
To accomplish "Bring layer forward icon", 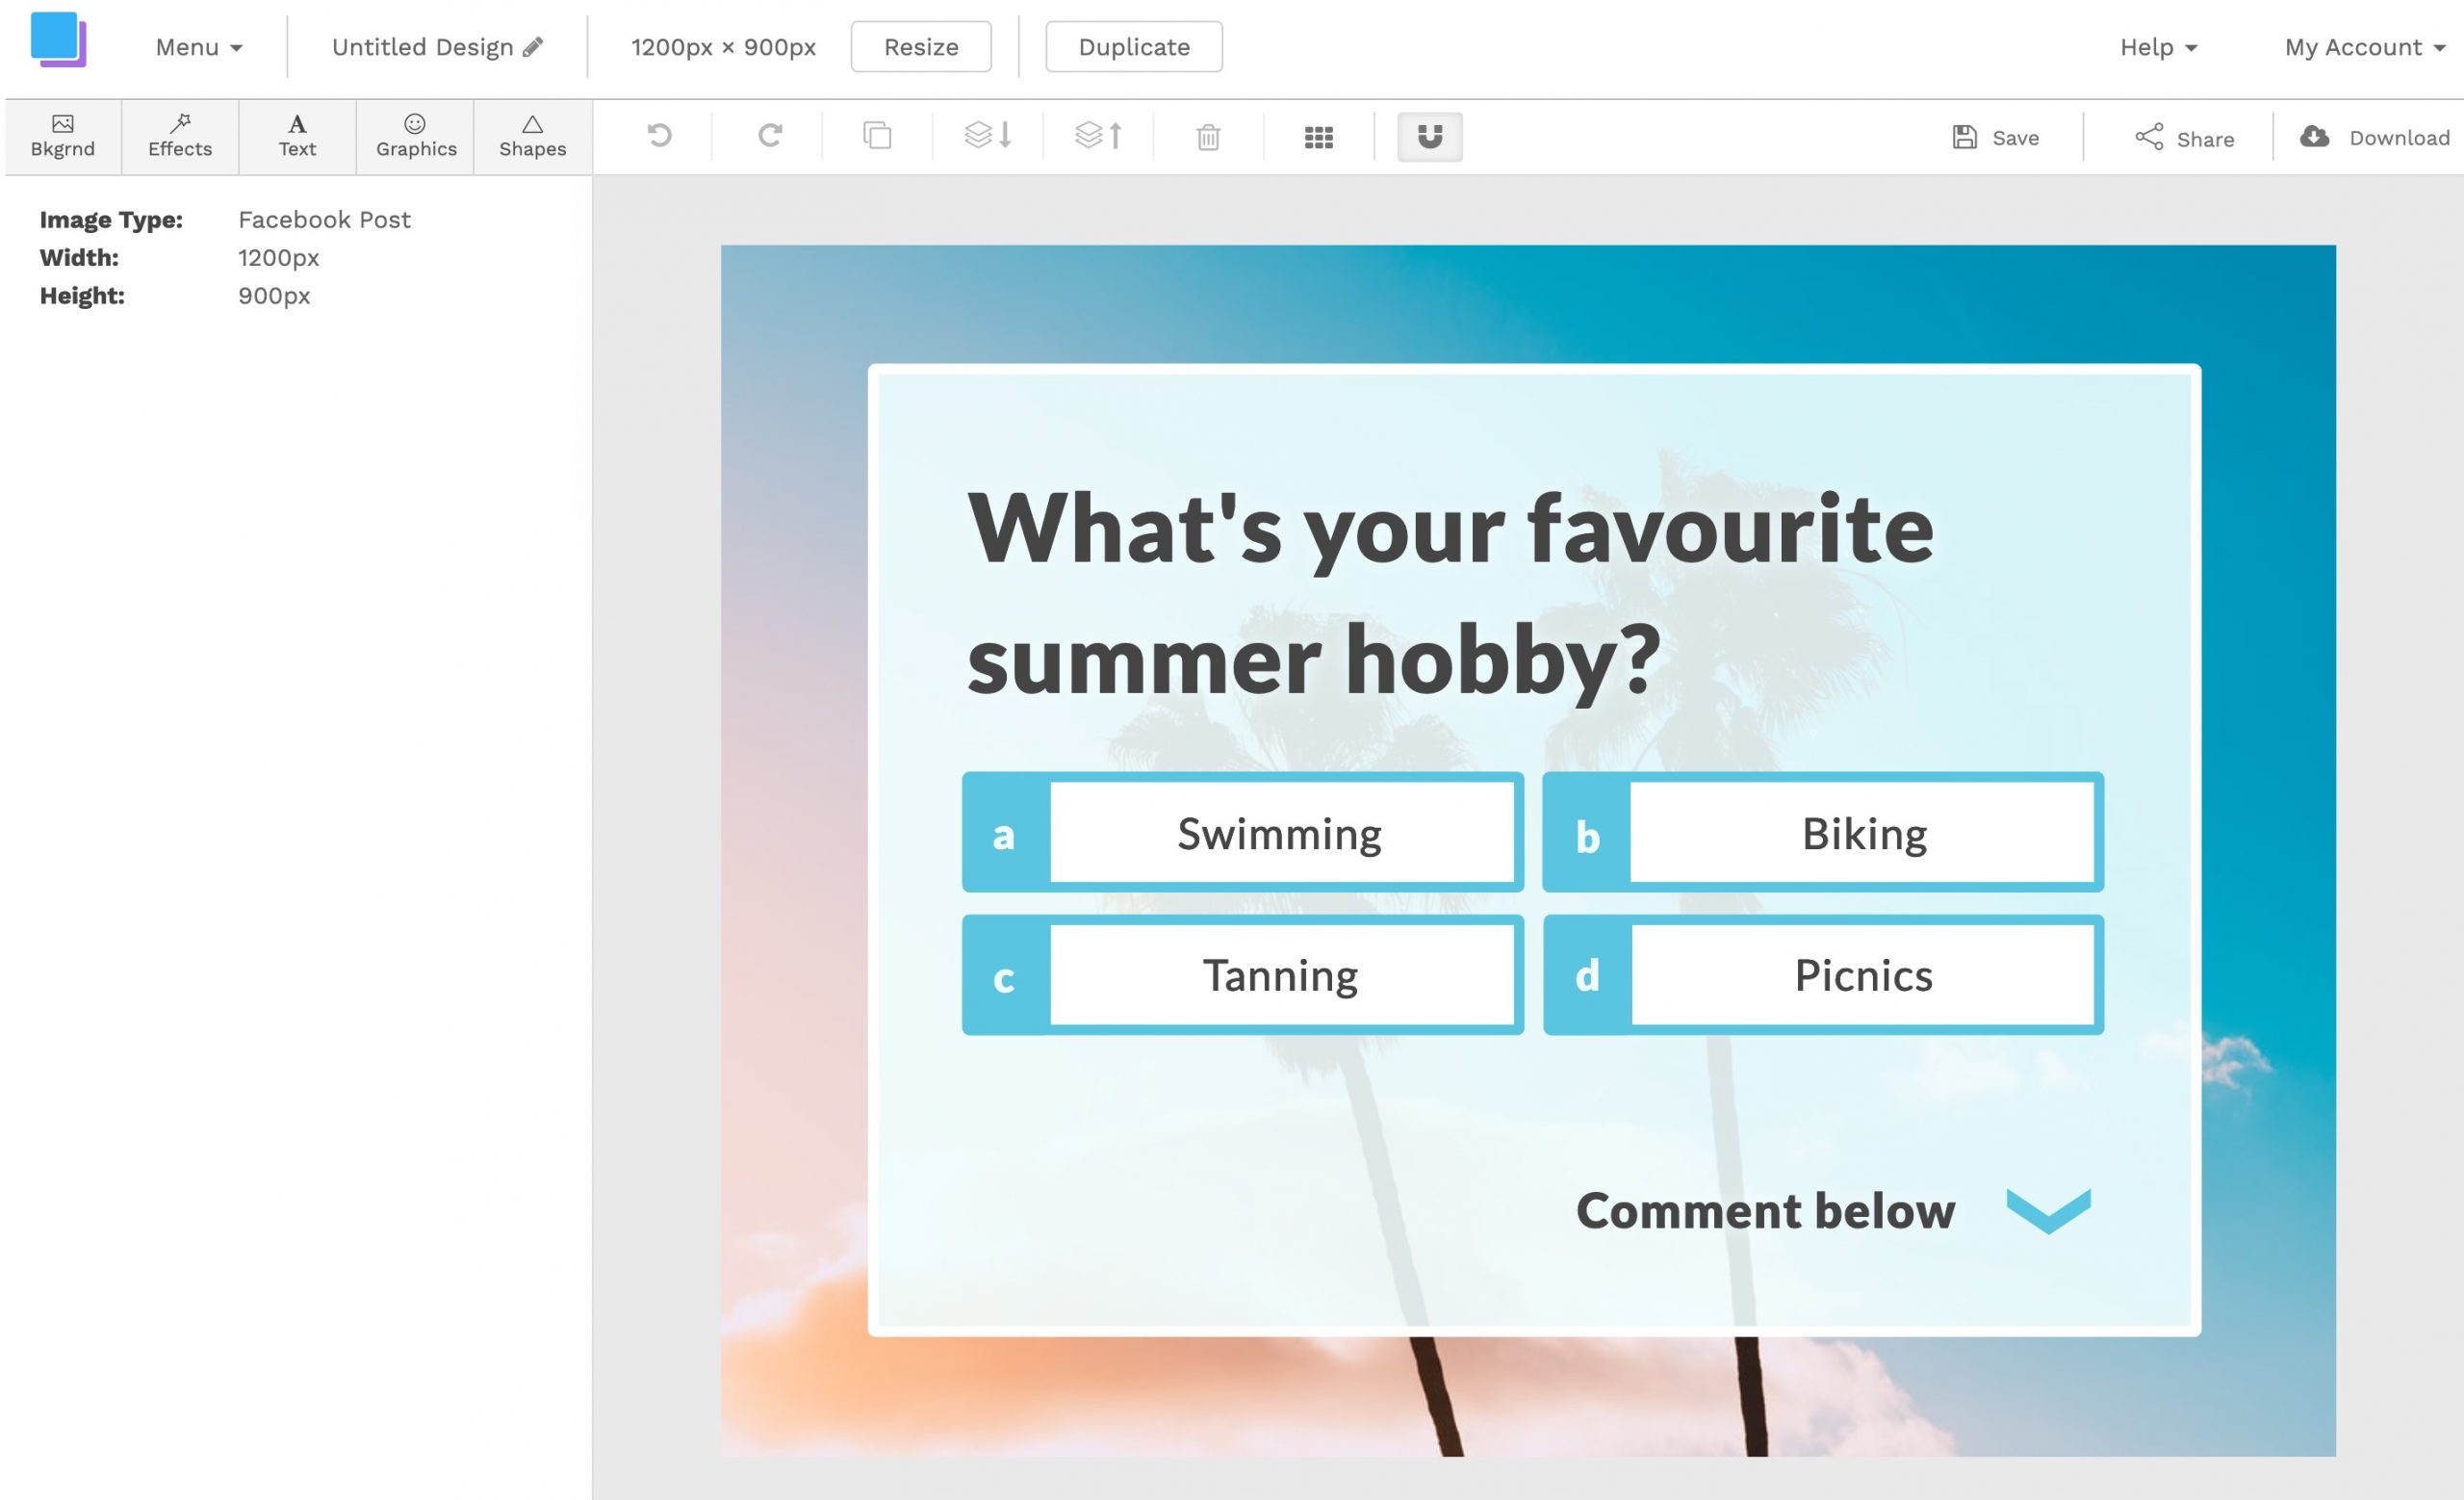I will 1098,135.
